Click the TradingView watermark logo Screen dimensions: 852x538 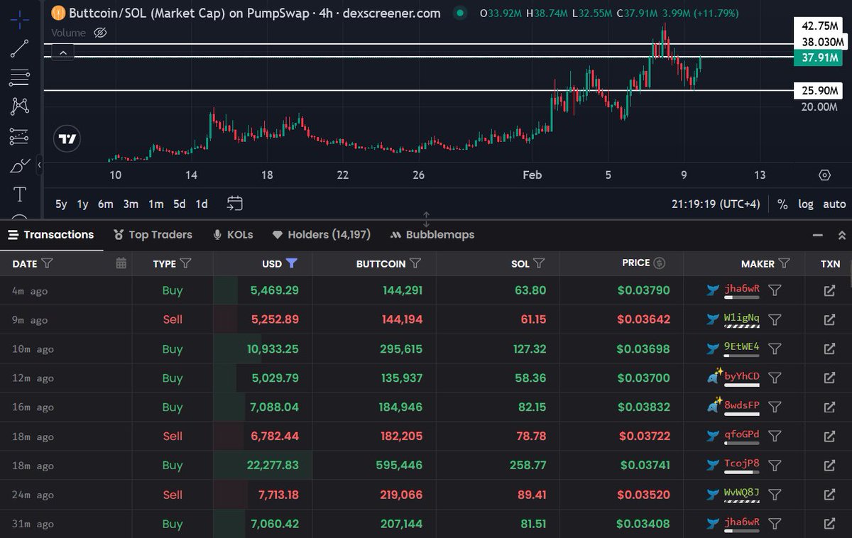click(66, 138)
